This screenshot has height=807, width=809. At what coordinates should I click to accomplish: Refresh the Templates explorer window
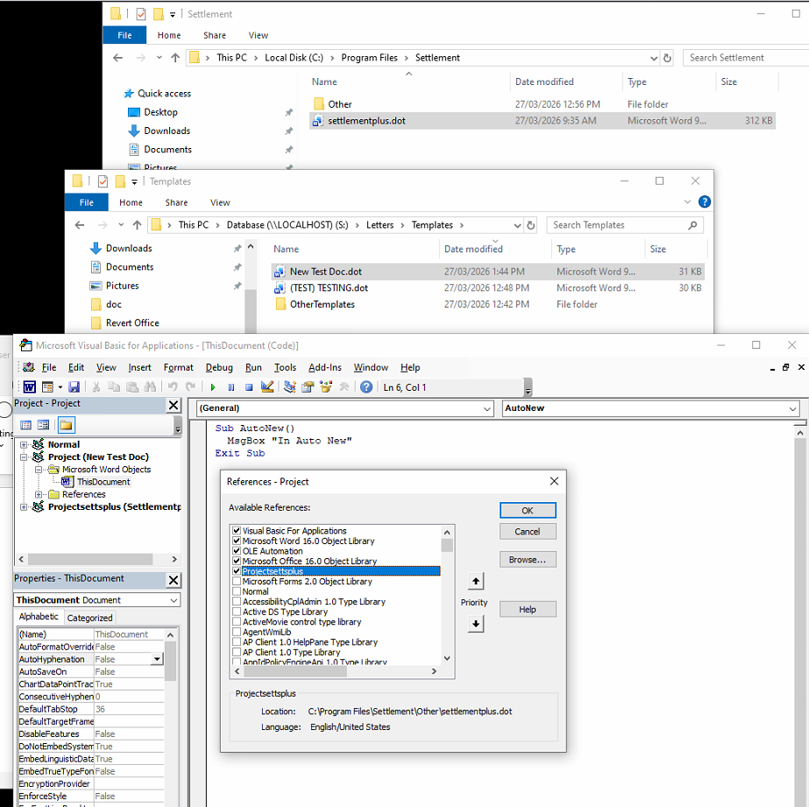tap(530, 225)
